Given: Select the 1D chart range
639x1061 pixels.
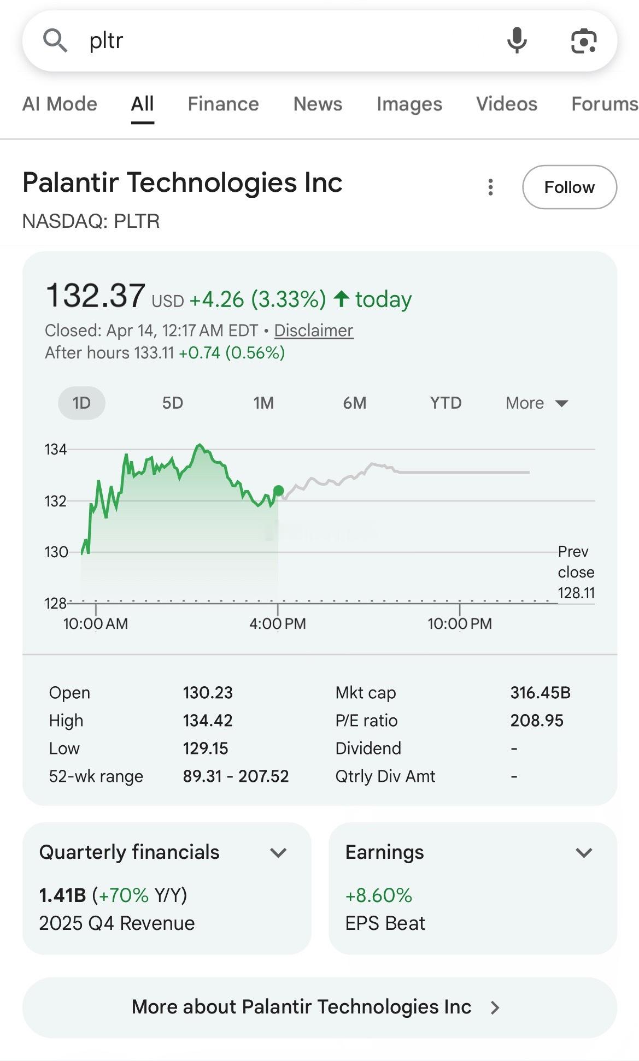Looking at the screenshot, I should click(81, 403).
